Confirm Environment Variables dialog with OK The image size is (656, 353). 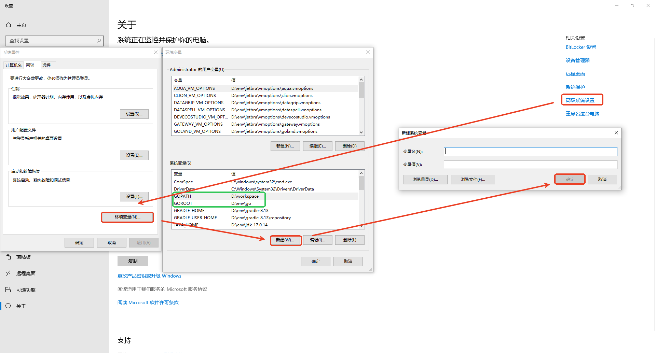316,262
